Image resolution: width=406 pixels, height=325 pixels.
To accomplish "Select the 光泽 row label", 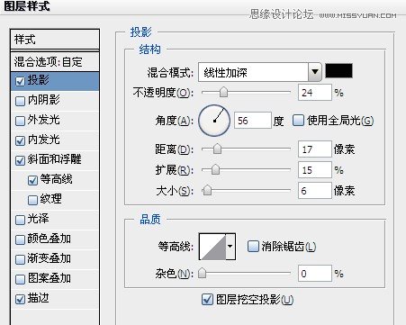I will (38, 219).
